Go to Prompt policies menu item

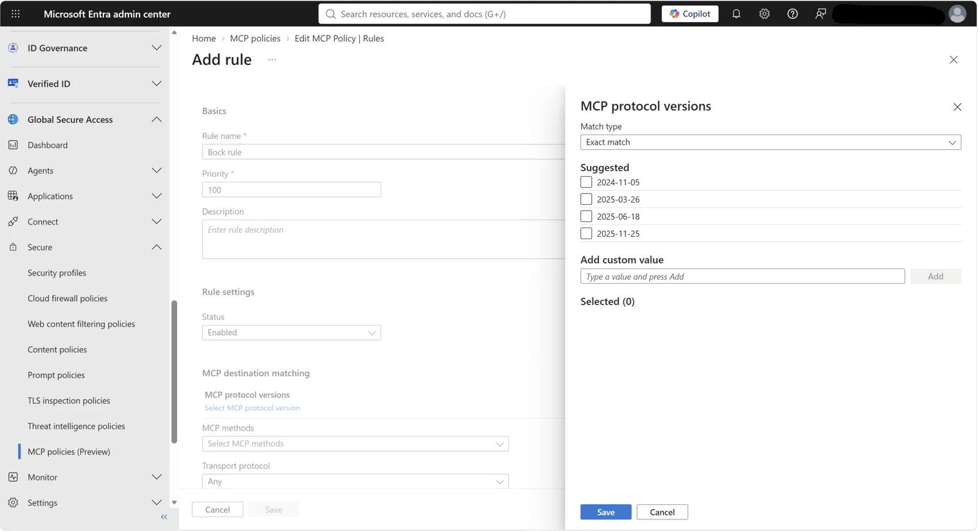tap(56, 375)
